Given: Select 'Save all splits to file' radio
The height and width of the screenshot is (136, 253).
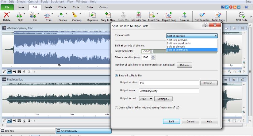Looking at the screenshot, I should tap(116, 75).
